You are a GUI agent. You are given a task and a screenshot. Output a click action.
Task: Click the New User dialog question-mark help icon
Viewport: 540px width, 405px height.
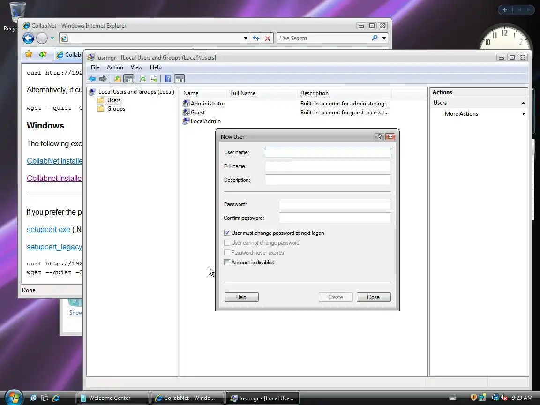click(x=379, y=137)
